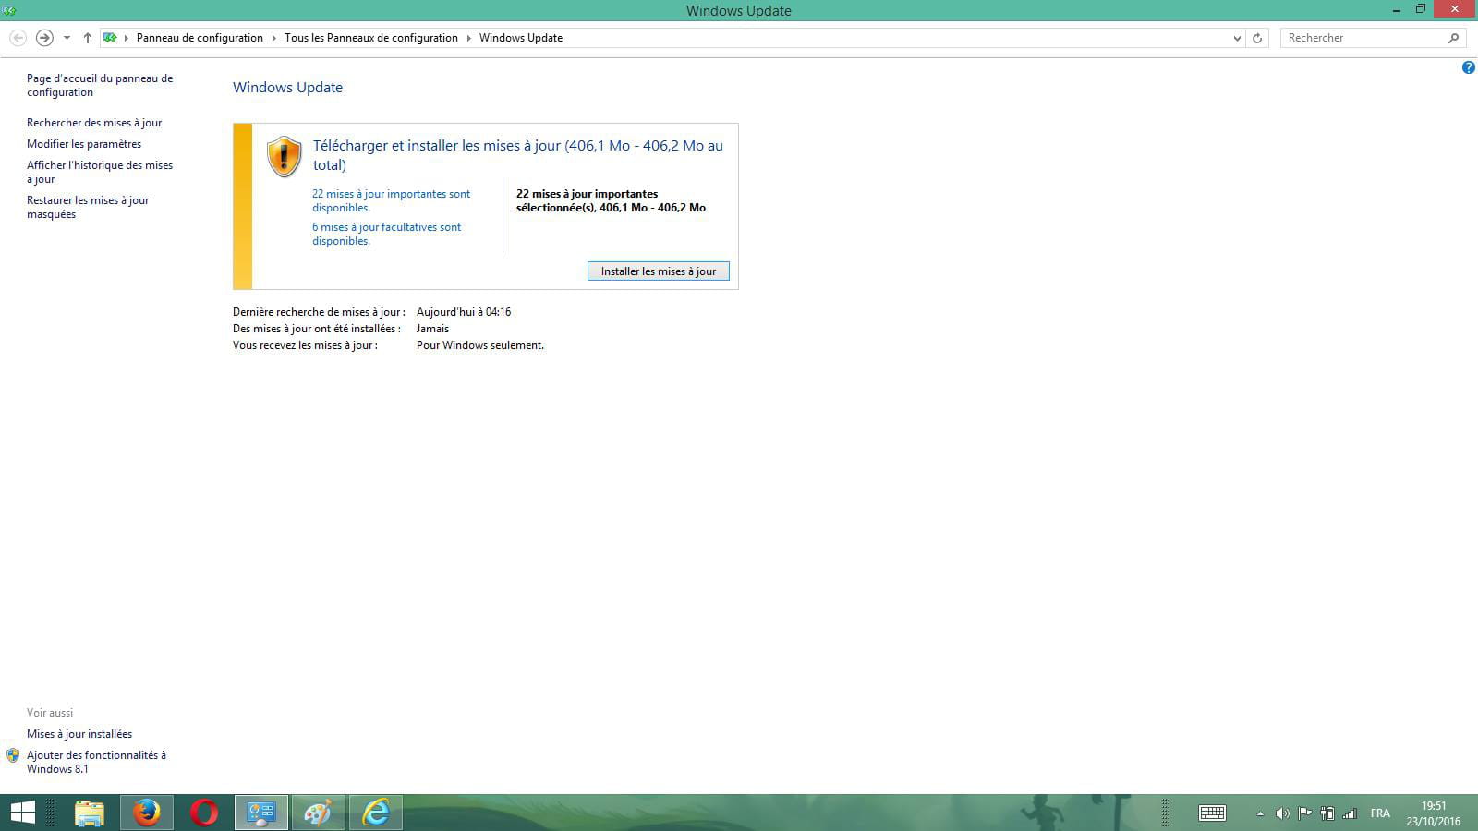1478x831 pixels.
Task: Refresh the Windows Update page
Action: [x=1257, y=38]
